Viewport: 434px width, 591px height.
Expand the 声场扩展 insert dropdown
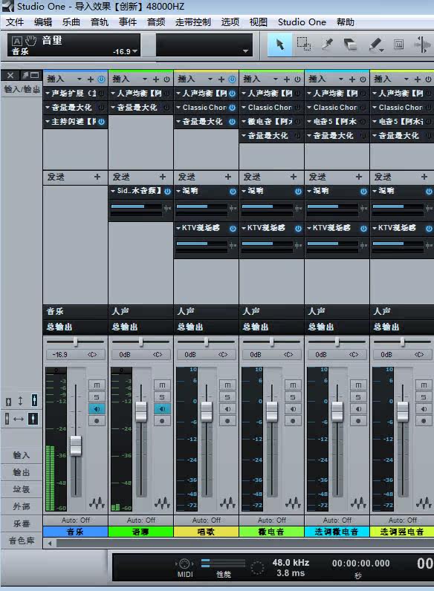pyautogui.click(x=48, y=93)
